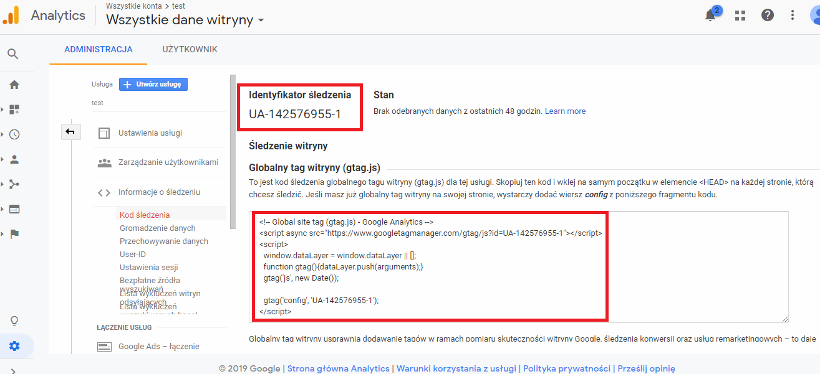
Task: Open Polityka prywatności footer link
Action: (x=567, y=368)
